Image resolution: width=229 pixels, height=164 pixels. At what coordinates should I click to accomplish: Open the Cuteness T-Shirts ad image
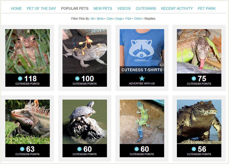pos(142,51)
